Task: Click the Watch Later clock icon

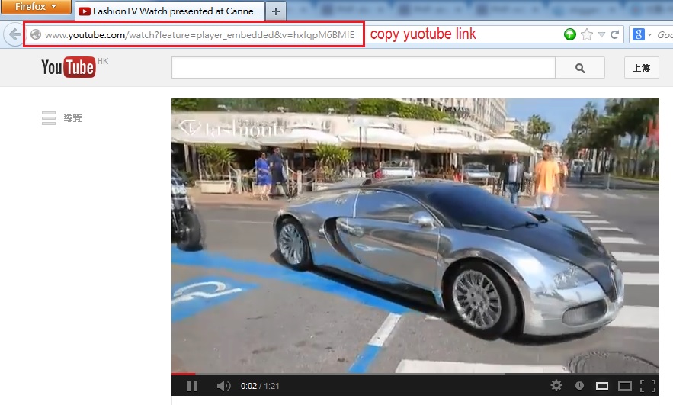Action: (x=579, y=386)
